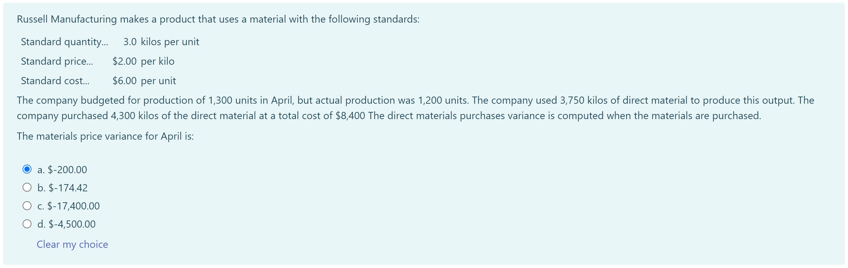Click the paragraph mentioning 4,300 kilos purchased
The height and width of the screenshot is (268, 848).
pos(410,107)
